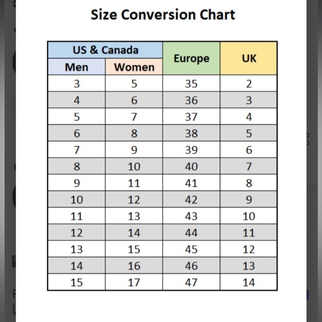Select Men size 15 cell
Image resolution: width=322 pixels, height=322 pixels.
(76, 282)
